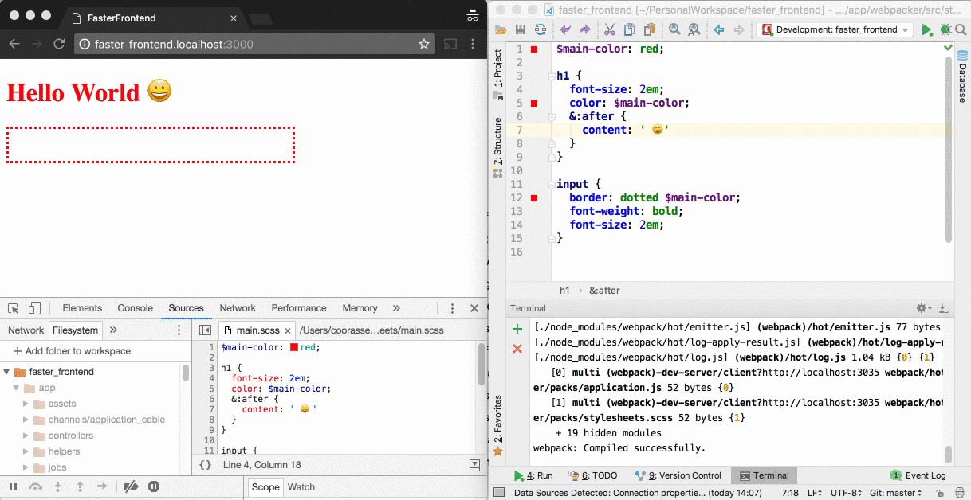
Task: Click the IDE synchronize icon
Action: [541, 29]
